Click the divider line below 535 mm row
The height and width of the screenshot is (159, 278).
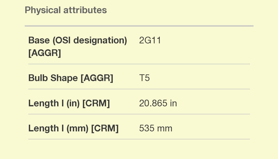(x=139, y=139)
